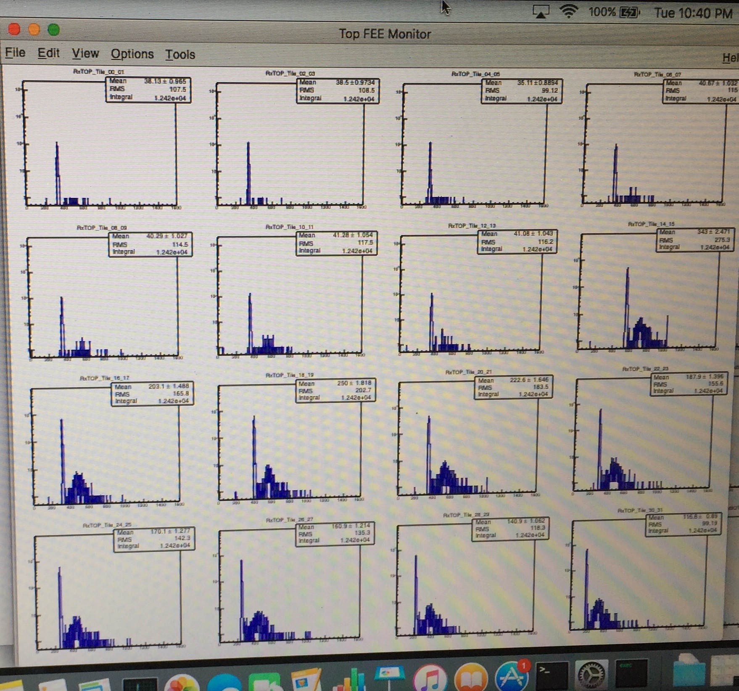The image size is (739, 691).
Task: Click the stats box with Mean 203.1 ± 1.488
Action: click(x=153, y=394)
